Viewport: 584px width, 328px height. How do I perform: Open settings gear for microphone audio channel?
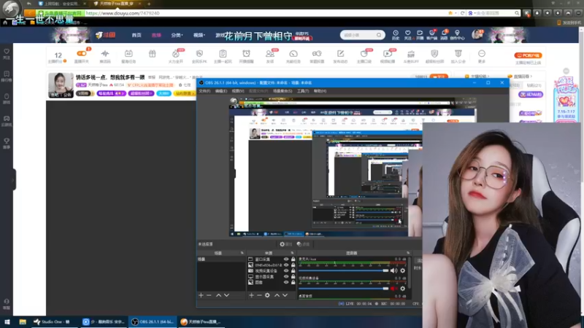point(403,270)
